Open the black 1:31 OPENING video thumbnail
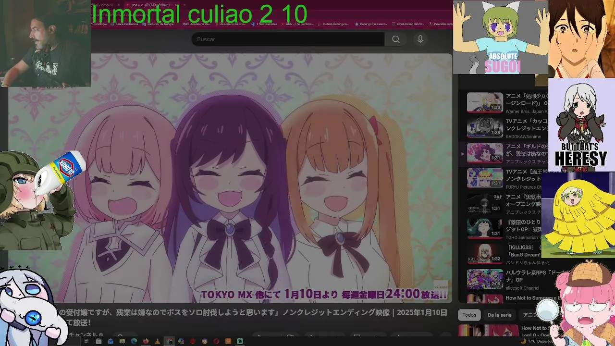The image size is (615, 346). click(x=485, y=203)
